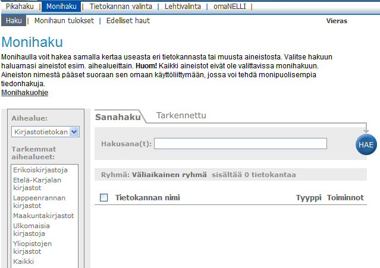This screenshot has height=268, width=380.
Task: Select the Sanahaku tab
Action: click(x=118, y=117)
